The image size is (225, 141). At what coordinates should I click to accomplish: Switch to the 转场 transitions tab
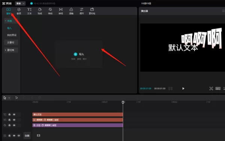coord(61,11)
